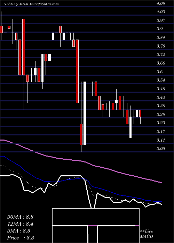Click the 5MA : 3.3 legend value

tap(19, 231)
